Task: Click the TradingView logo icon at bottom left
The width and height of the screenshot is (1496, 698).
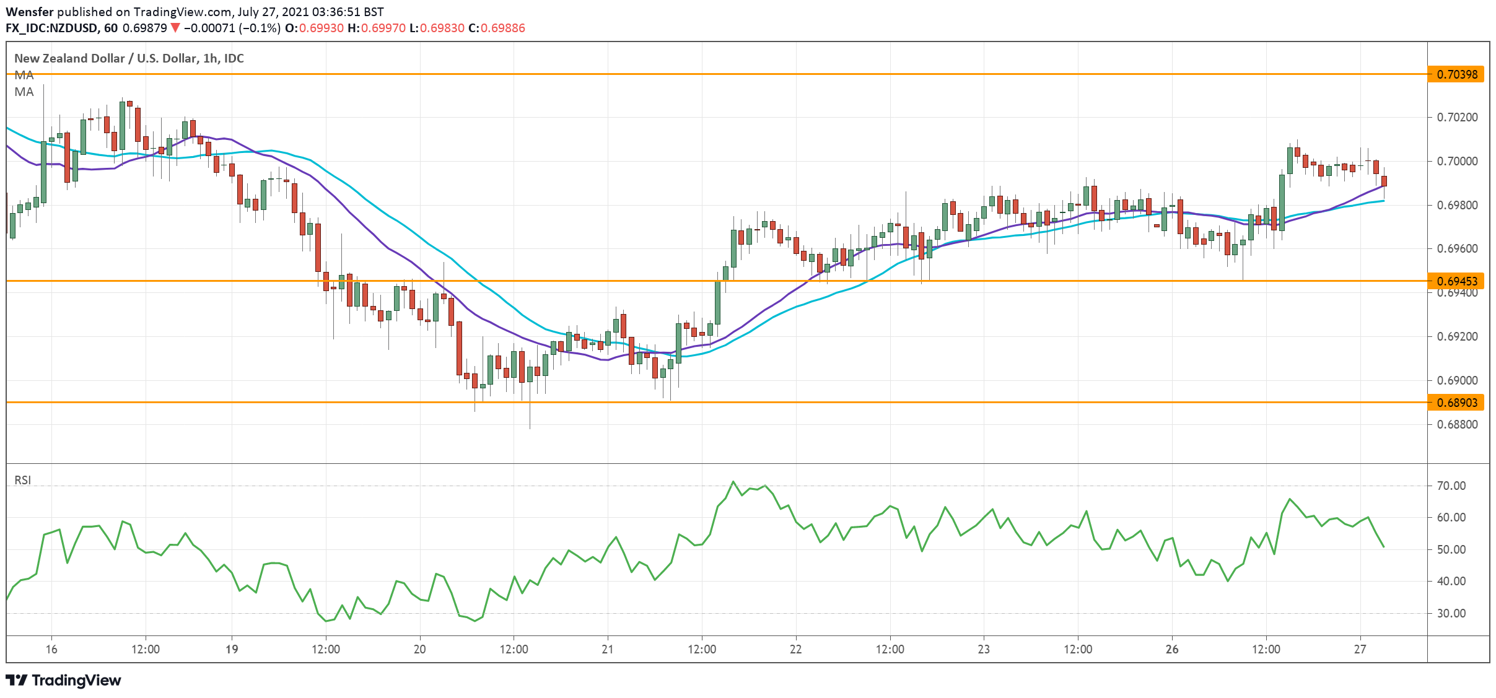Action: click(x=17, y=680)
